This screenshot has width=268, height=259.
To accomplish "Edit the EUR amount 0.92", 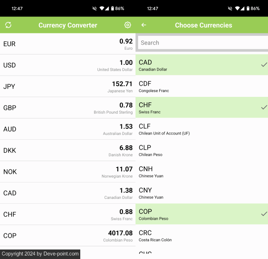I will [126, 42].
